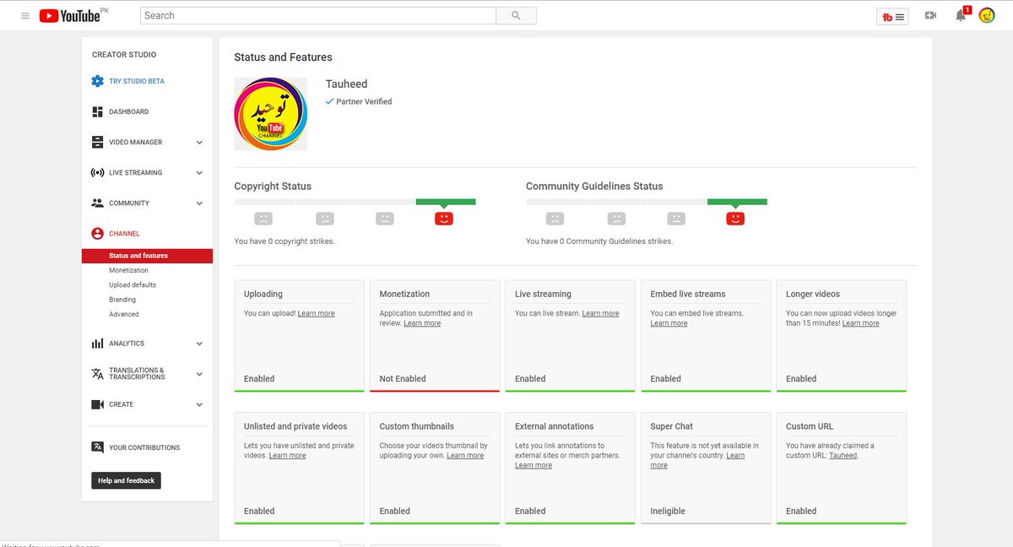Click the search magnifier button
The height and width of the screenshot is (547, 1013).
516,15
